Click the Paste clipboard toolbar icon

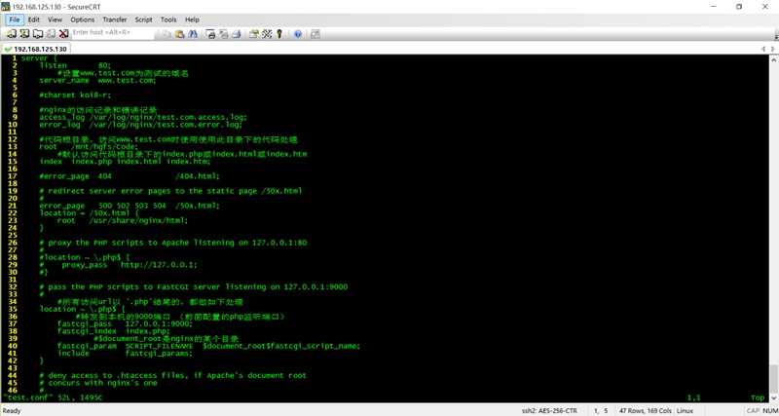point(180,34)
